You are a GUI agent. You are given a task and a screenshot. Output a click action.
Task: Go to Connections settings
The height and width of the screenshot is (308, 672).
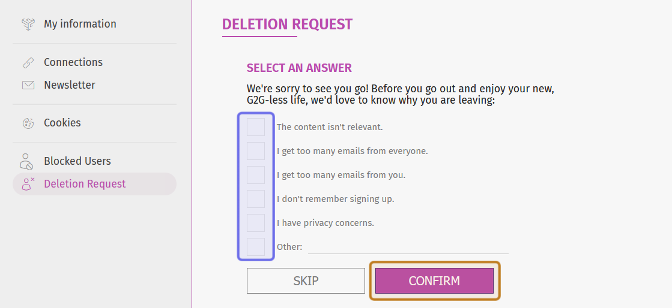point(73,62)
